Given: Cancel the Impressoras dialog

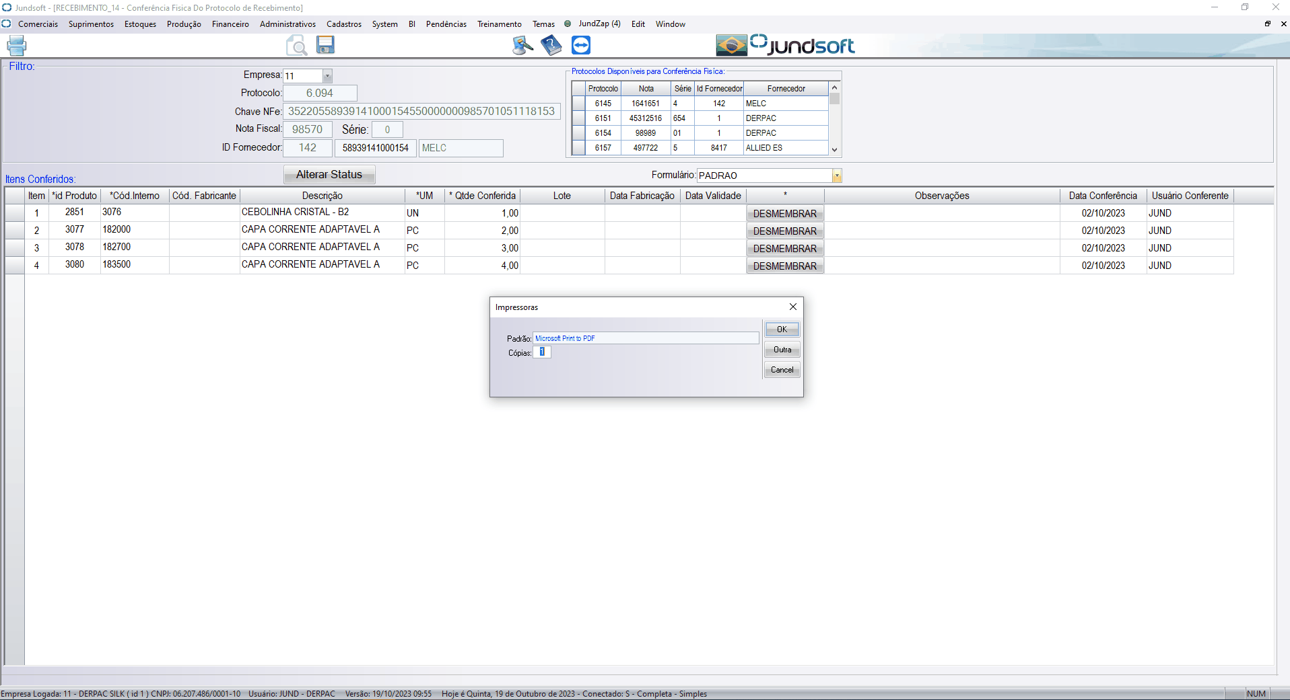Looking at the screenshot, I should point(782,370).
